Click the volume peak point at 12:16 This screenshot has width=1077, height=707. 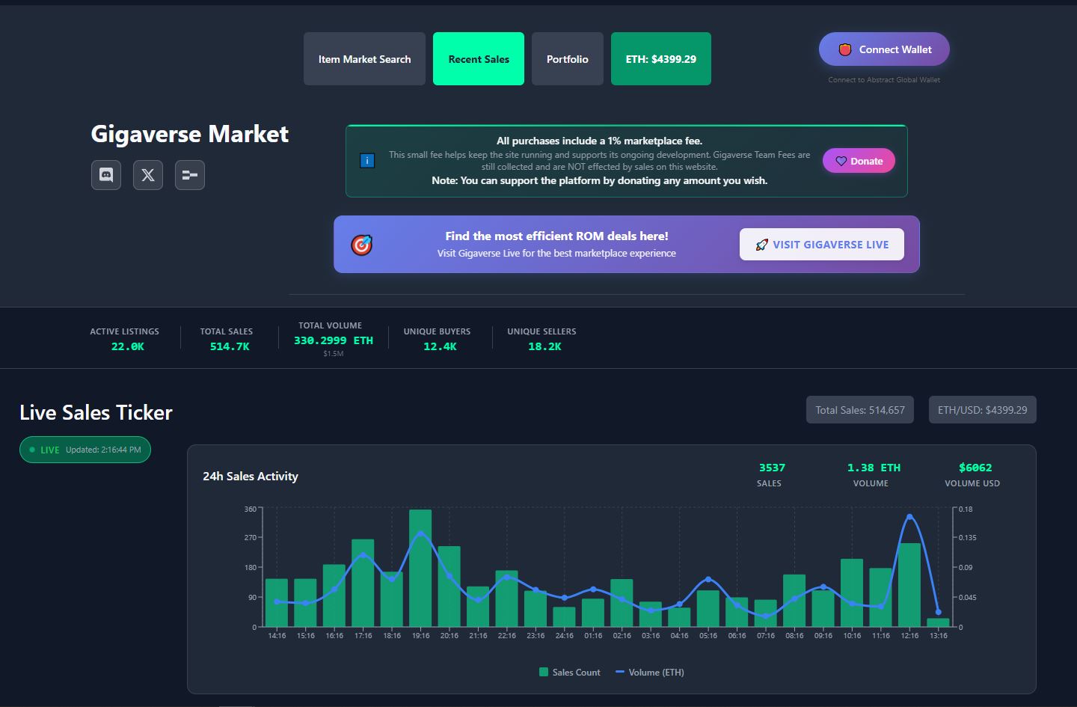[x=909, y=517]
